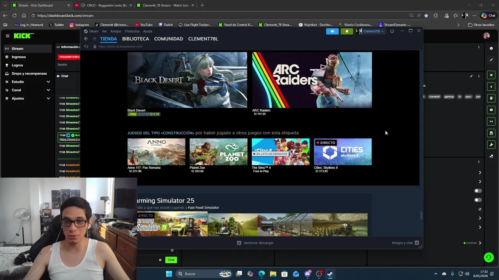This screenshot has height=280, width=499.
Task: Open Microsoft Store from the taskbar
Action: (x=284, y=274)
